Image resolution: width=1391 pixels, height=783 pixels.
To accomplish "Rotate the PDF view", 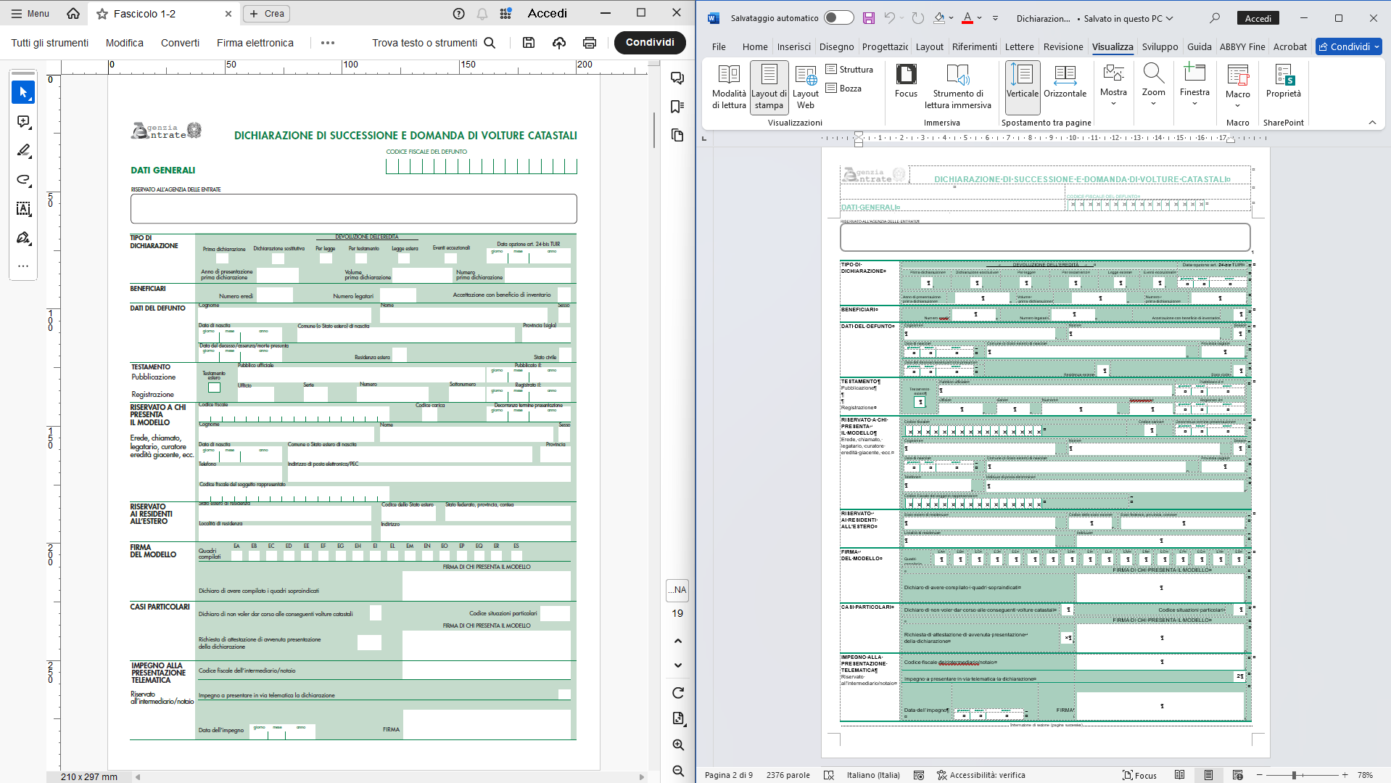I will pos(678,693).
